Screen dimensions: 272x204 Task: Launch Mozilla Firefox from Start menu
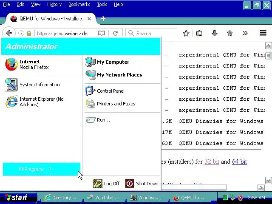click(42, 64)
